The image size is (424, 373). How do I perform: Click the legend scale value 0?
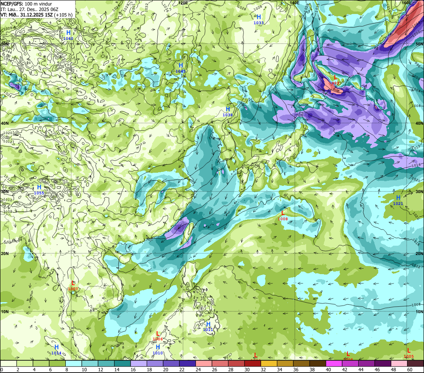pyautogui.click(x=2, y=370)
